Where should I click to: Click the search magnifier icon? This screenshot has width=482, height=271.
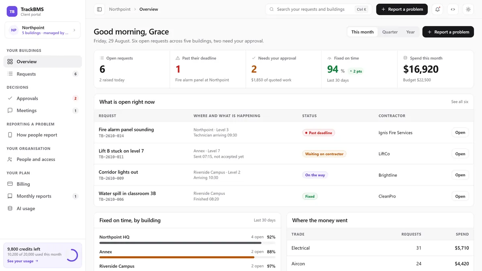pyautogui.click(x=272, y=9)
